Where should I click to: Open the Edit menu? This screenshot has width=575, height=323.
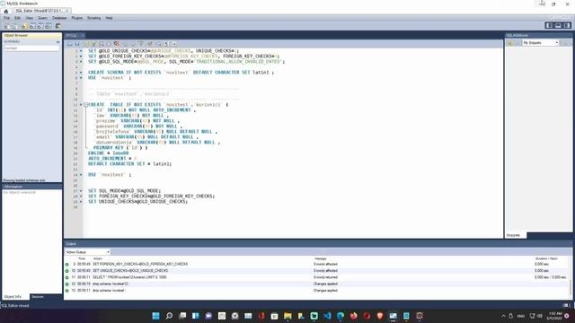point(17,18)
